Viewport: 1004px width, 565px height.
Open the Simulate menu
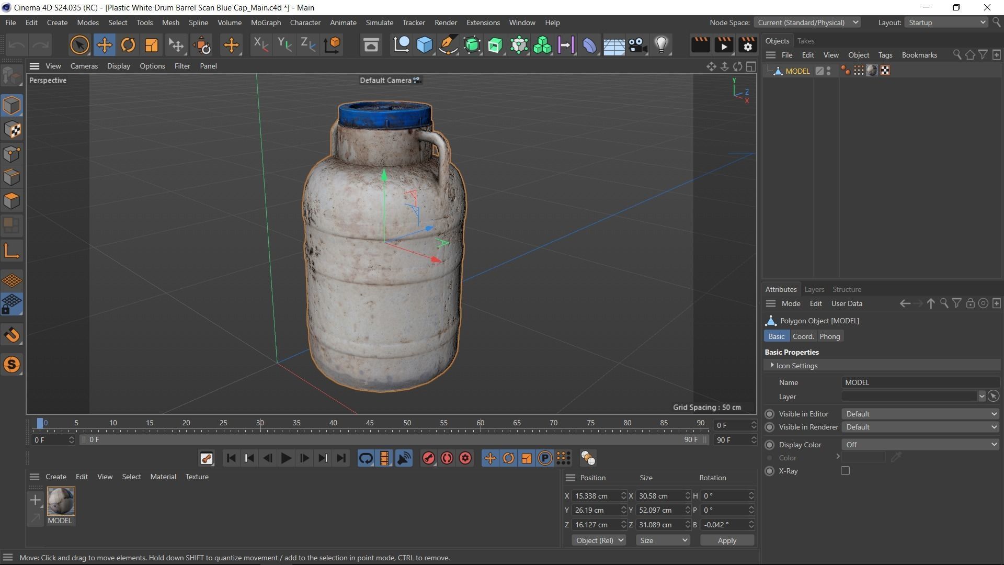pos(379,22)
